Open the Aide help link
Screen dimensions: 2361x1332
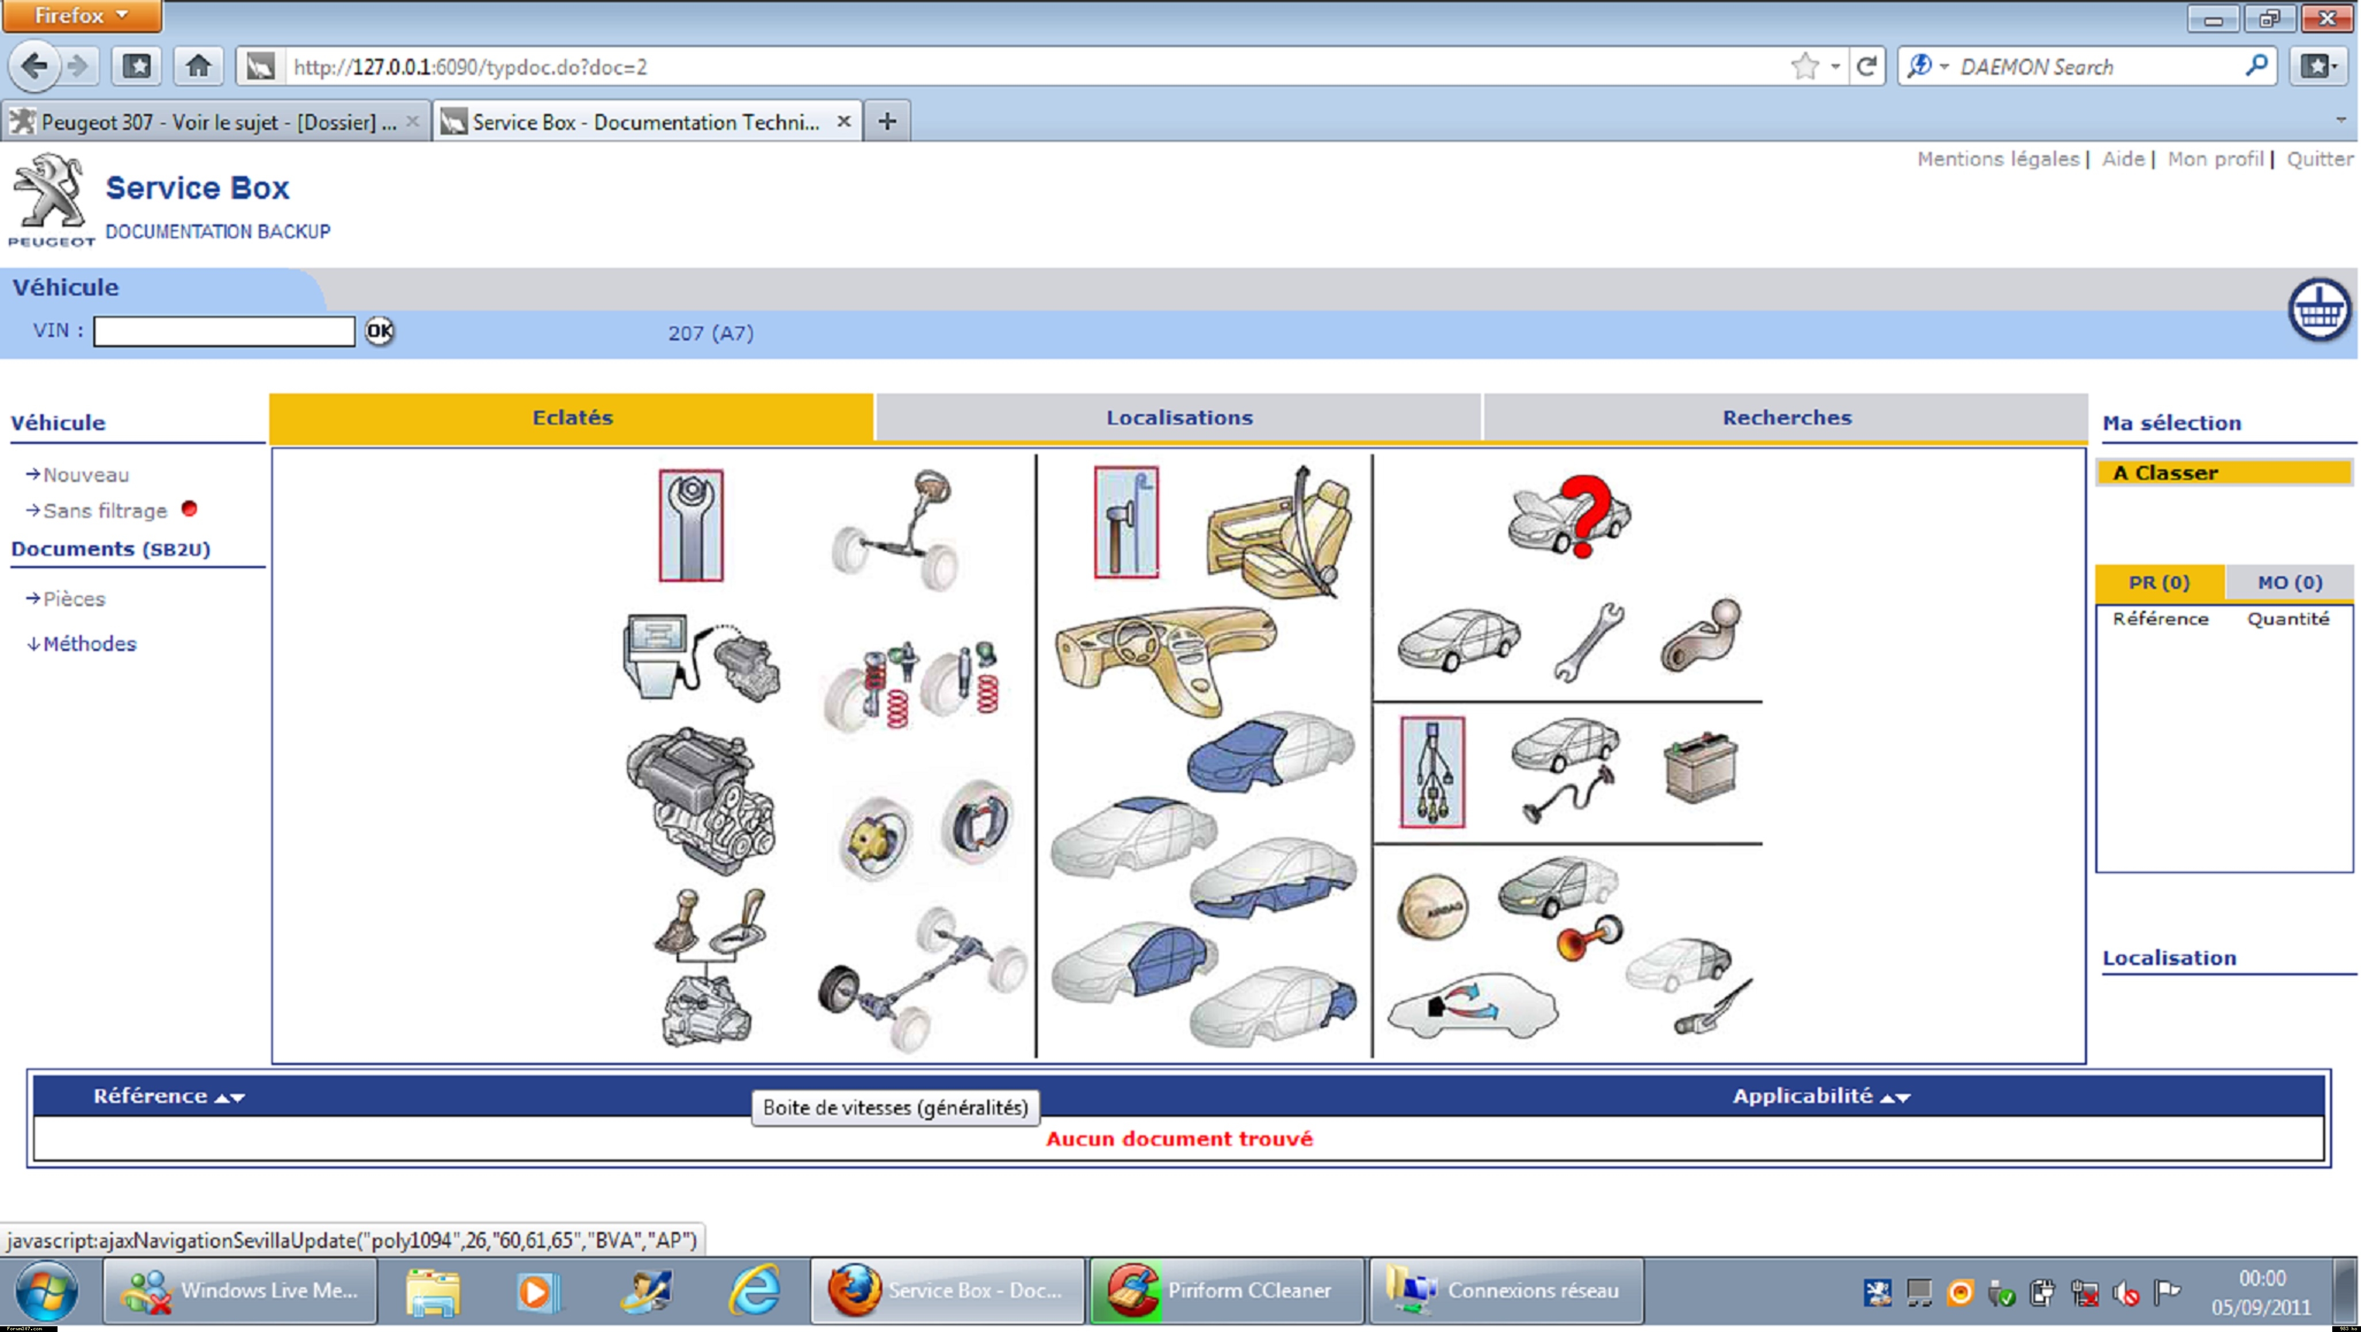pos(2123,159)
